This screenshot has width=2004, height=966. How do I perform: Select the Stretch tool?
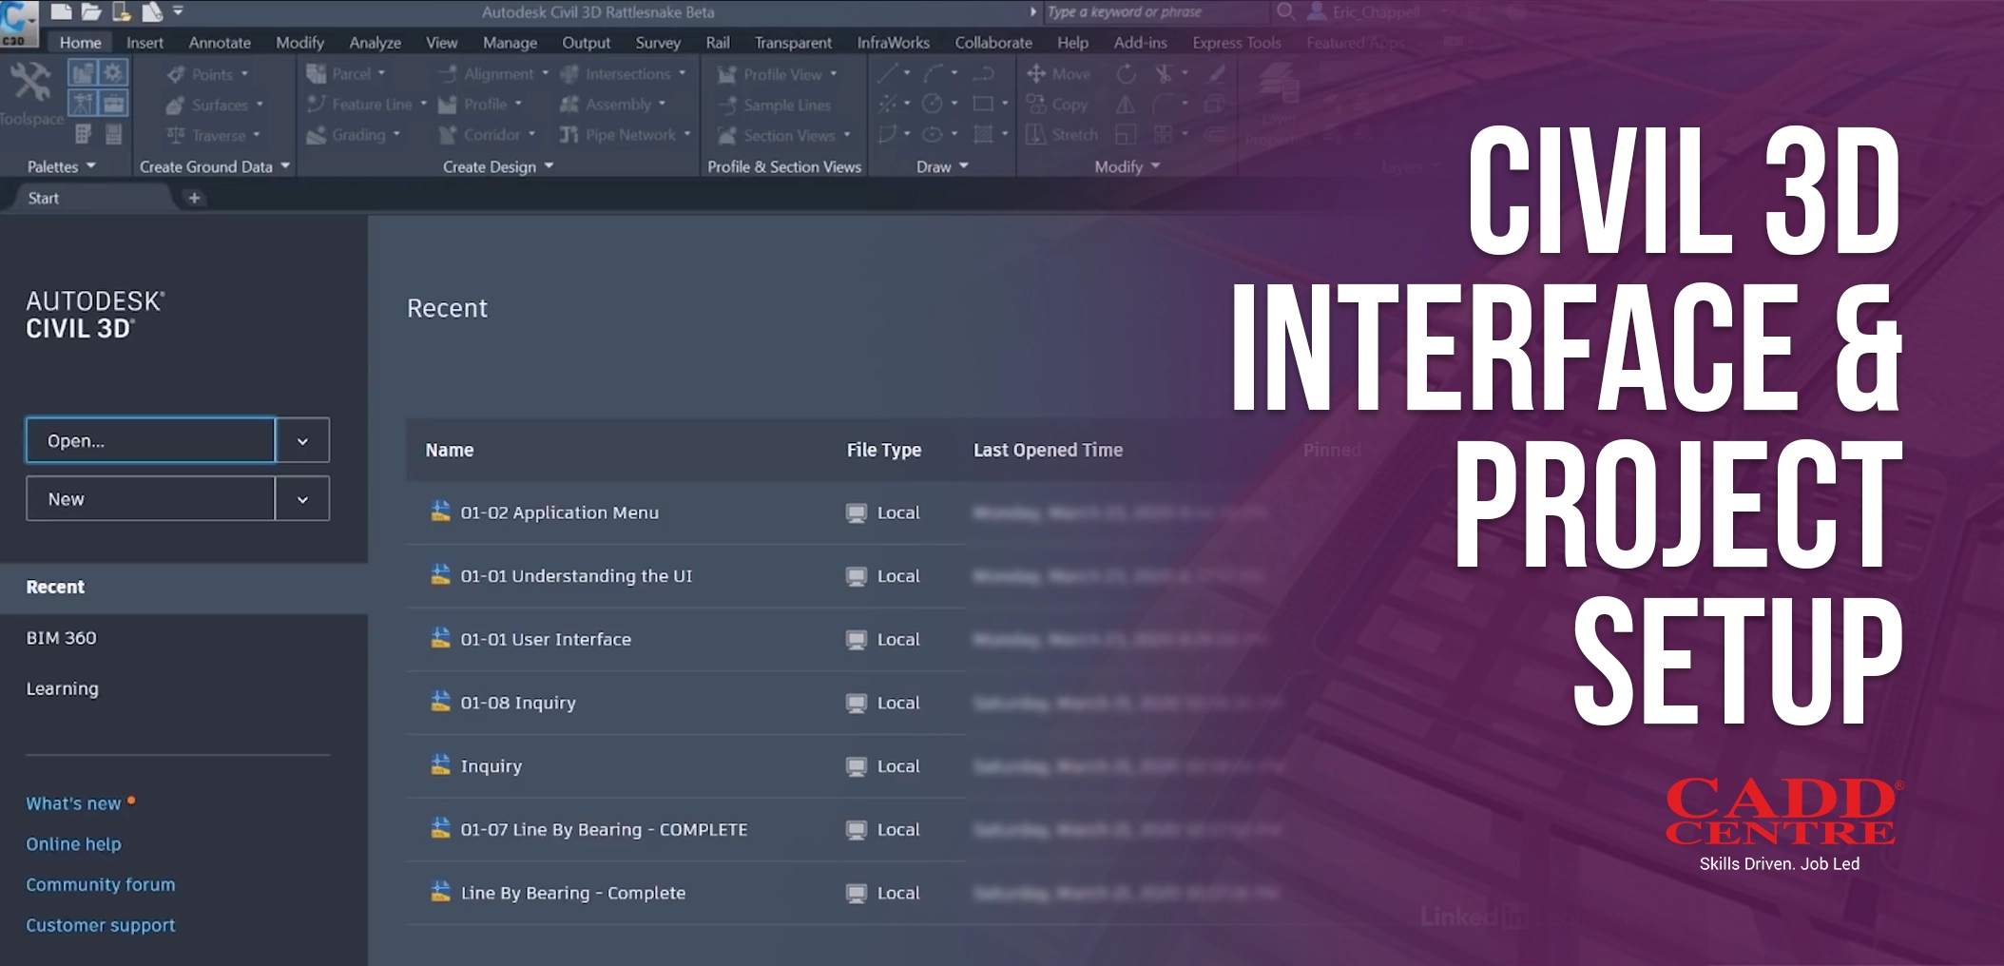coord(1062,135)
